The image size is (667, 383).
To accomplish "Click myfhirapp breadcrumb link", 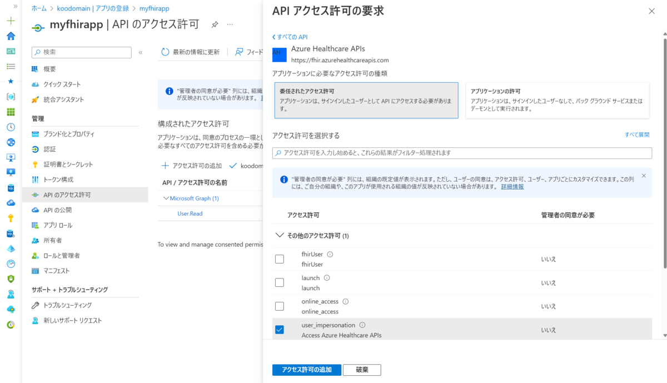I will [x=154, y=8].
